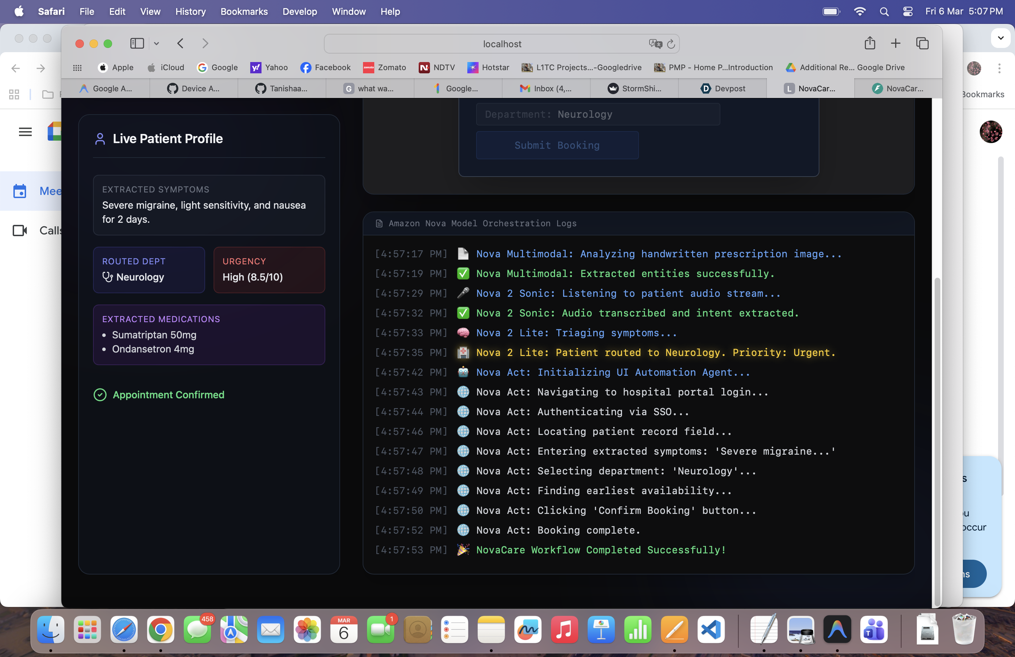Click the Submit Booking button
1015x657 pixels.
pos(557,145)
